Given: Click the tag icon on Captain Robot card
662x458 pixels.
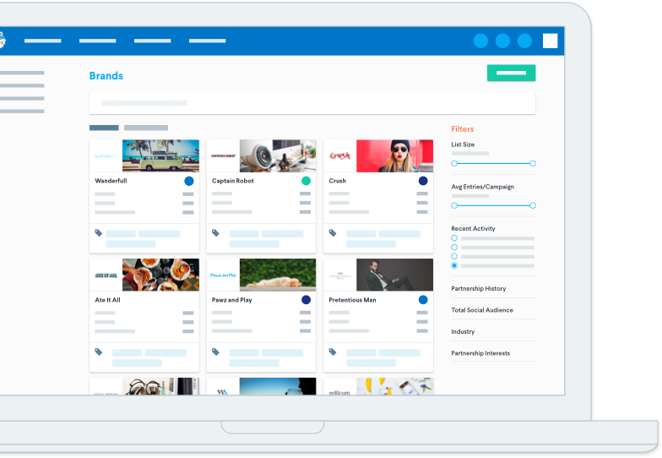Looking at the screenshot, I should pyautogui.click(x=216, y=233).
